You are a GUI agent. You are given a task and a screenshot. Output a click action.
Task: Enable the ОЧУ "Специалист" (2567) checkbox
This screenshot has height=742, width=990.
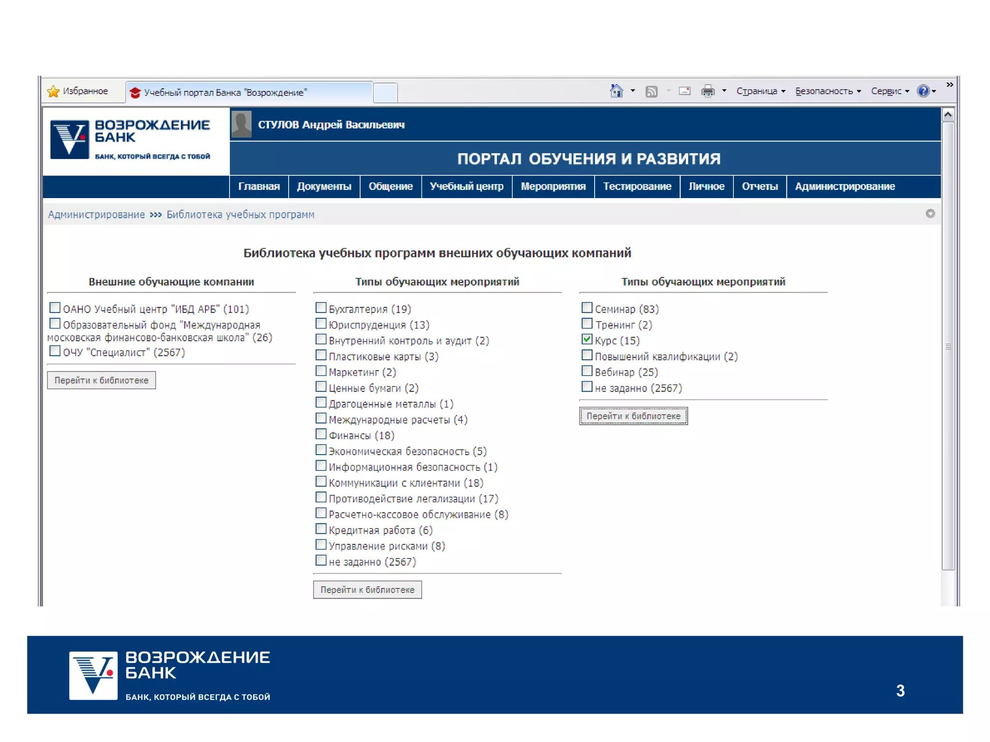click(55, 351)
